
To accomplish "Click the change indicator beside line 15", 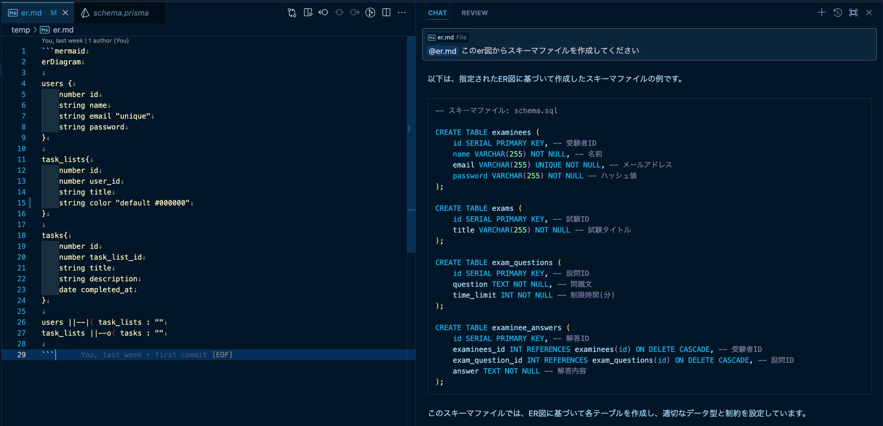I will [x=30, y=203].
